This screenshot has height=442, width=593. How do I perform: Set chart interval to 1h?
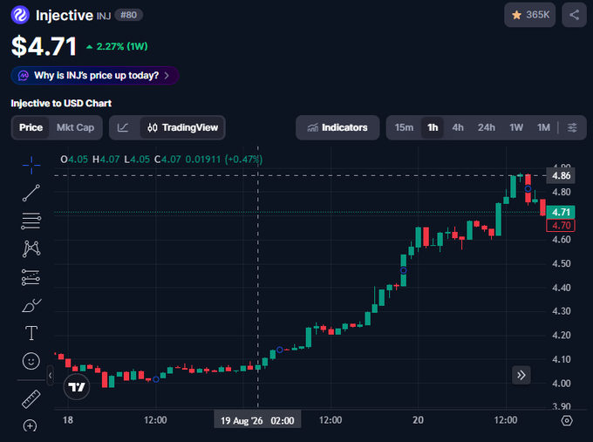pyautogui.click(x=433, y=127)
